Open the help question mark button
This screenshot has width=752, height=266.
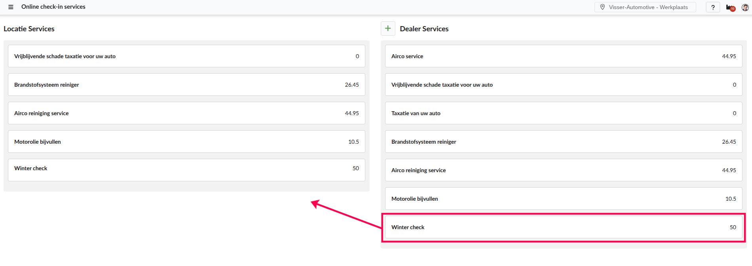[713, 7]
